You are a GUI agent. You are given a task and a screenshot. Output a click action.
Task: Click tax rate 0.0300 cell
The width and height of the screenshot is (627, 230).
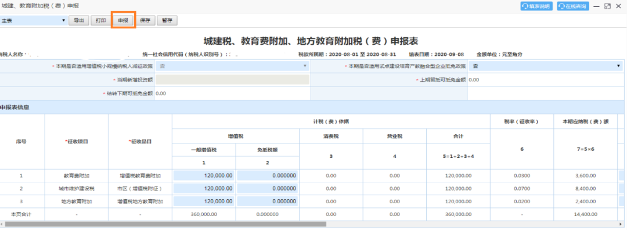click(x=522, y=175)
